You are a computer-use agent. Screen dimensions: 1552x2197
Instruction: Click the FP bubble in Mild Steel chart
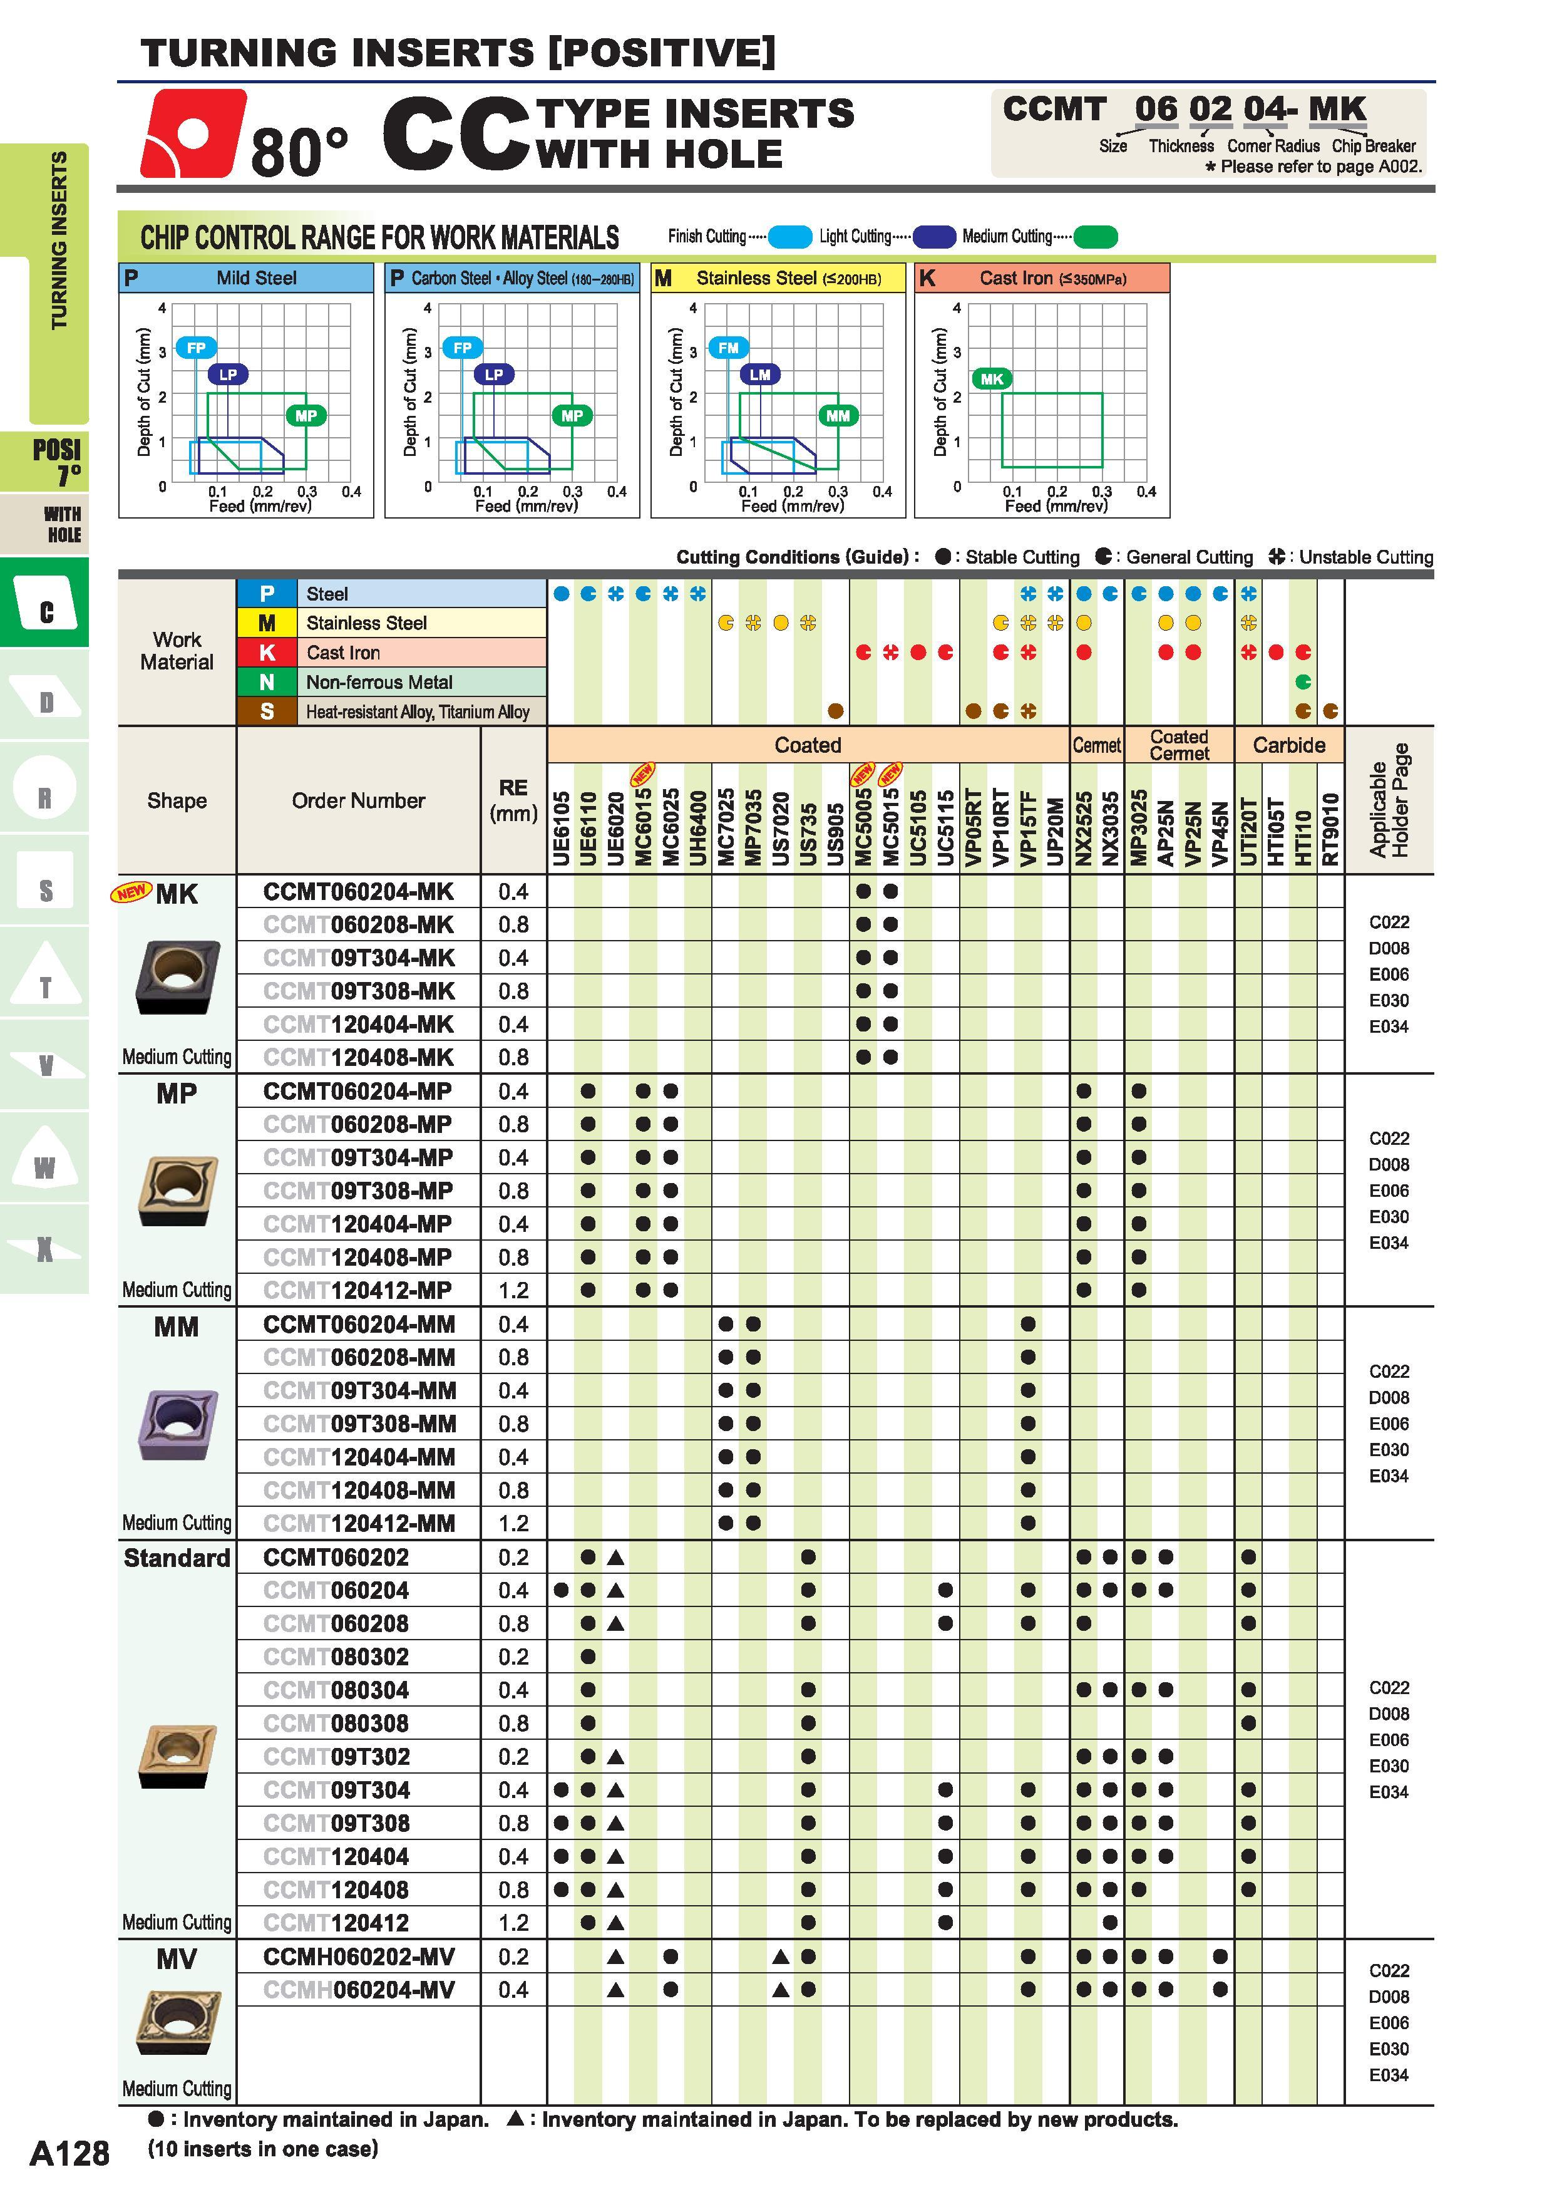click(x=196, y=348)
